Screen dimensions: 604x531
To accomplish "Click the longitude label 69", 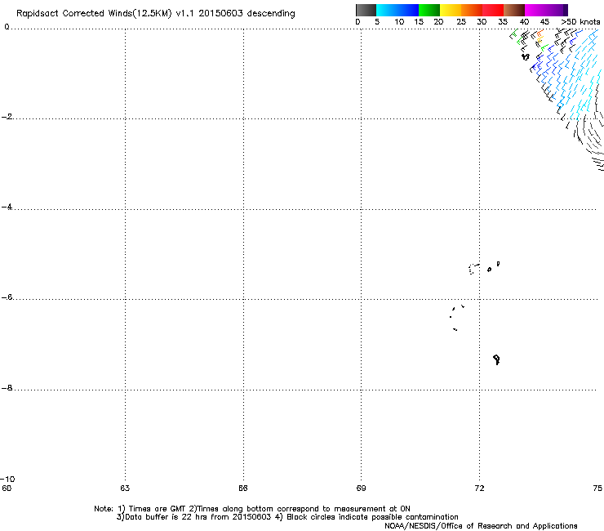I will pyautogui.click(x=361, y=489).
